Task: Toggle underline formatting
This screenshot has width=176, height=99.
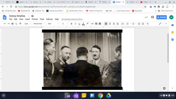Action: click(79, 24)
